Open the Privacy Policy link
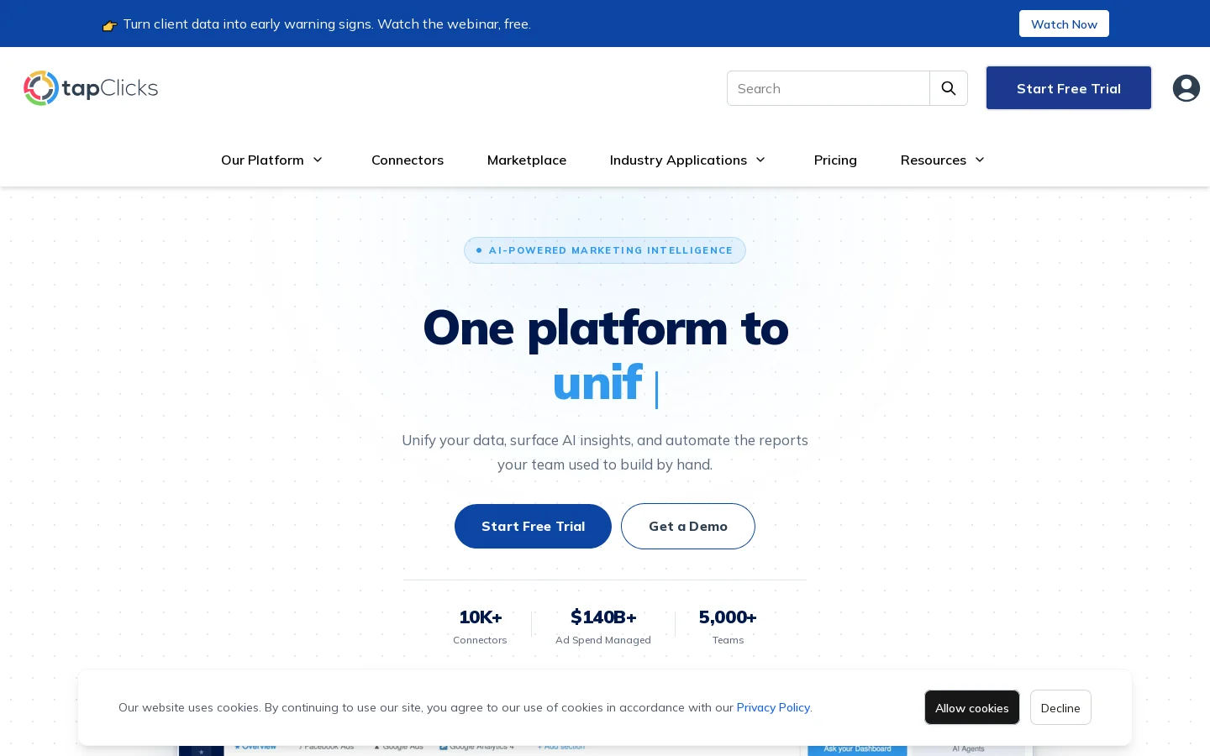Viewport: 1210px width, 756px height. coord(773,707)
